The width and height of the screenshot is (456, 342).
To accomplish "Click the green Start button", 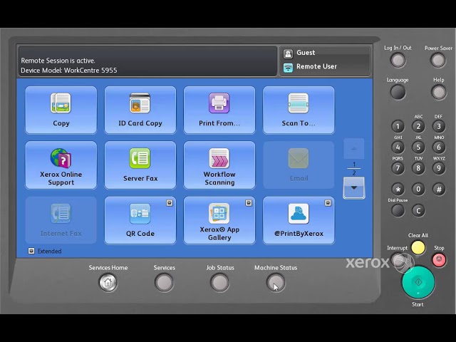I will click(x=418, y=282).
